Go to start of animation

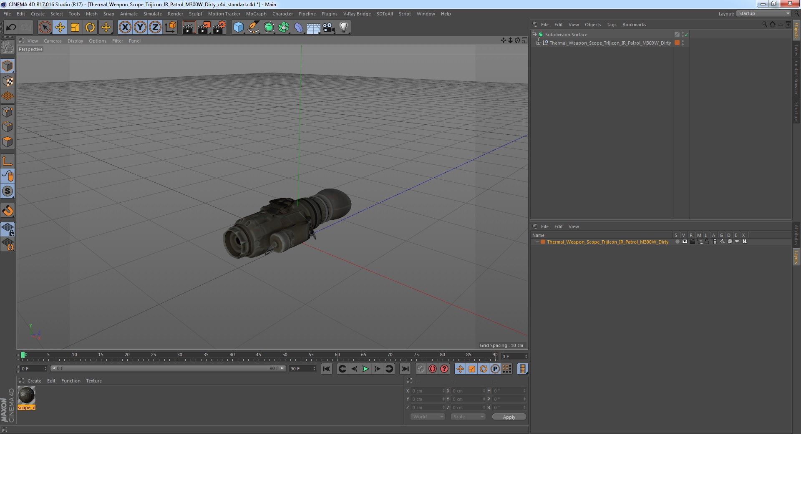tap(327, 369)
